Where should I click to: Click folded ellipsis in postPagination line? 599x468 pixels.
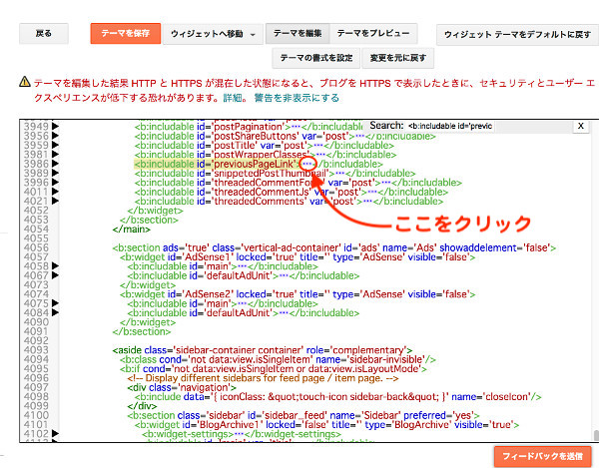296,127
